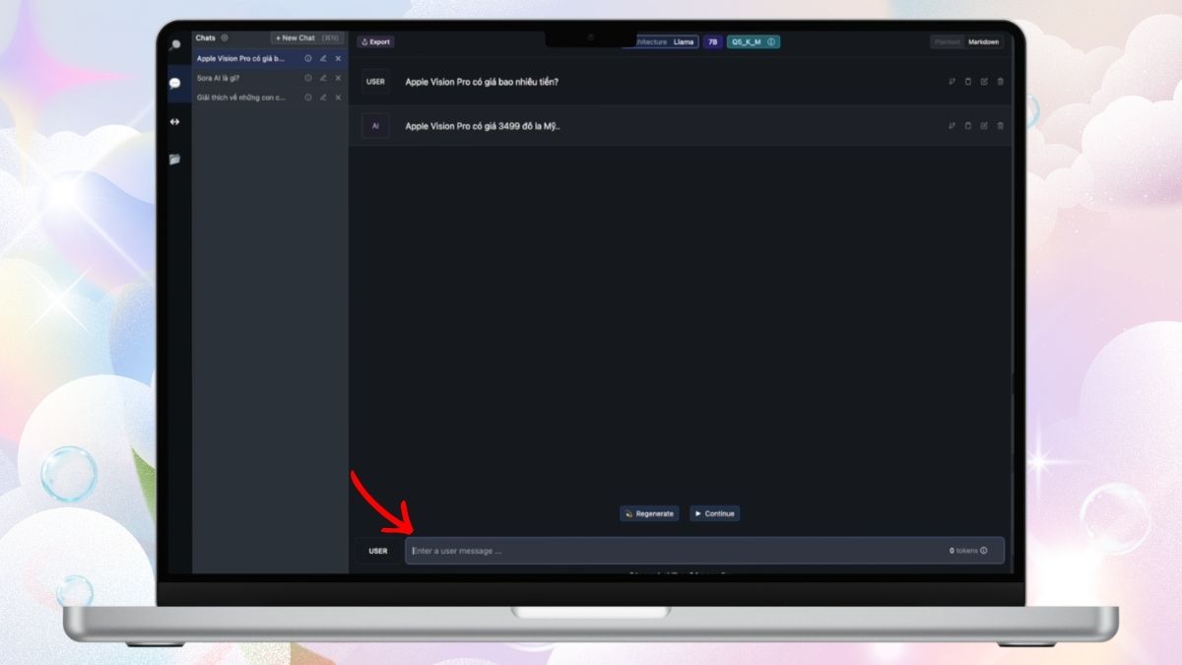1182x665 pixels.
Task: Branch the conversation from the AI message
Action: [x=952, y=126]
